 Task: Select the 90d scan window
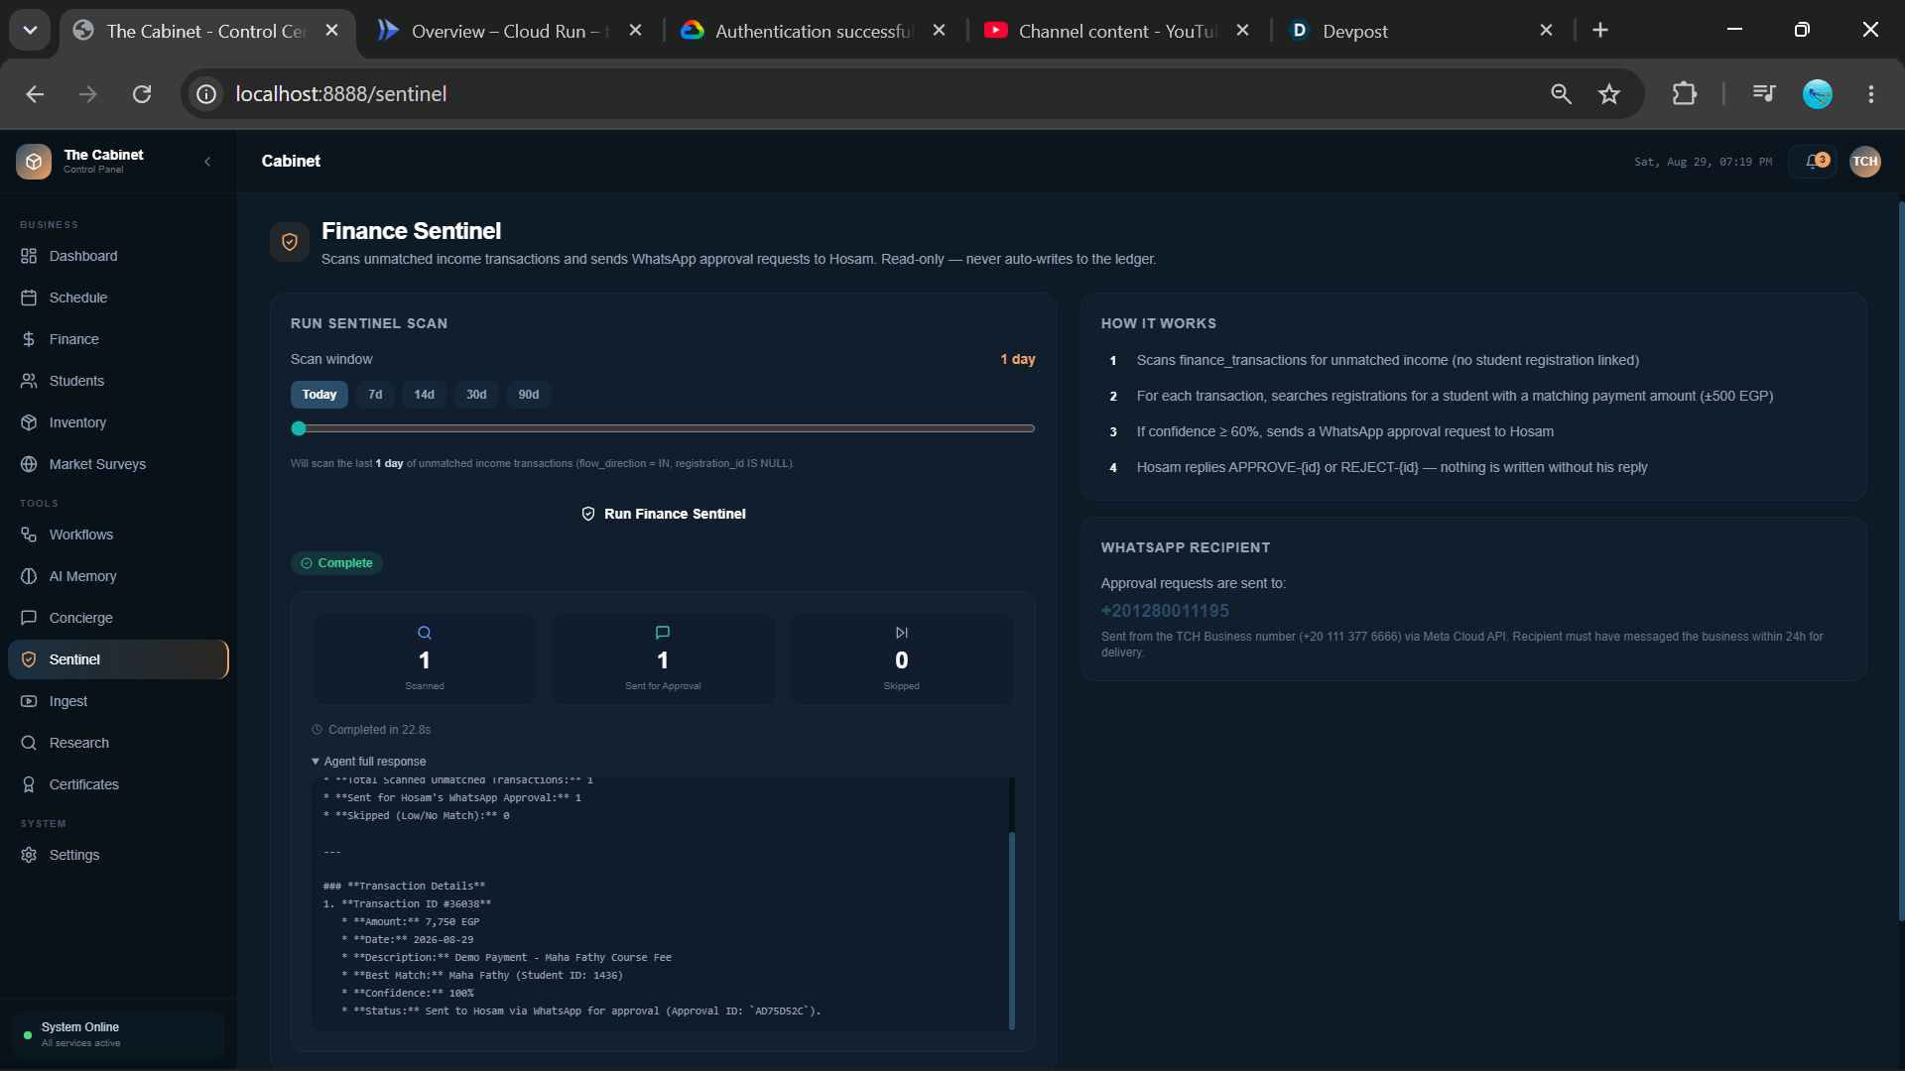[x=529, y=395]
